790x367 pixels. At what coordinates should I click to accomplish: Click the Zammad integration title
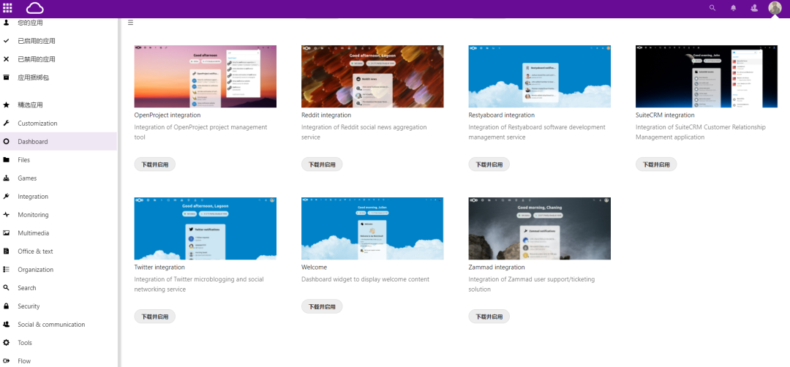pos(496,268)
